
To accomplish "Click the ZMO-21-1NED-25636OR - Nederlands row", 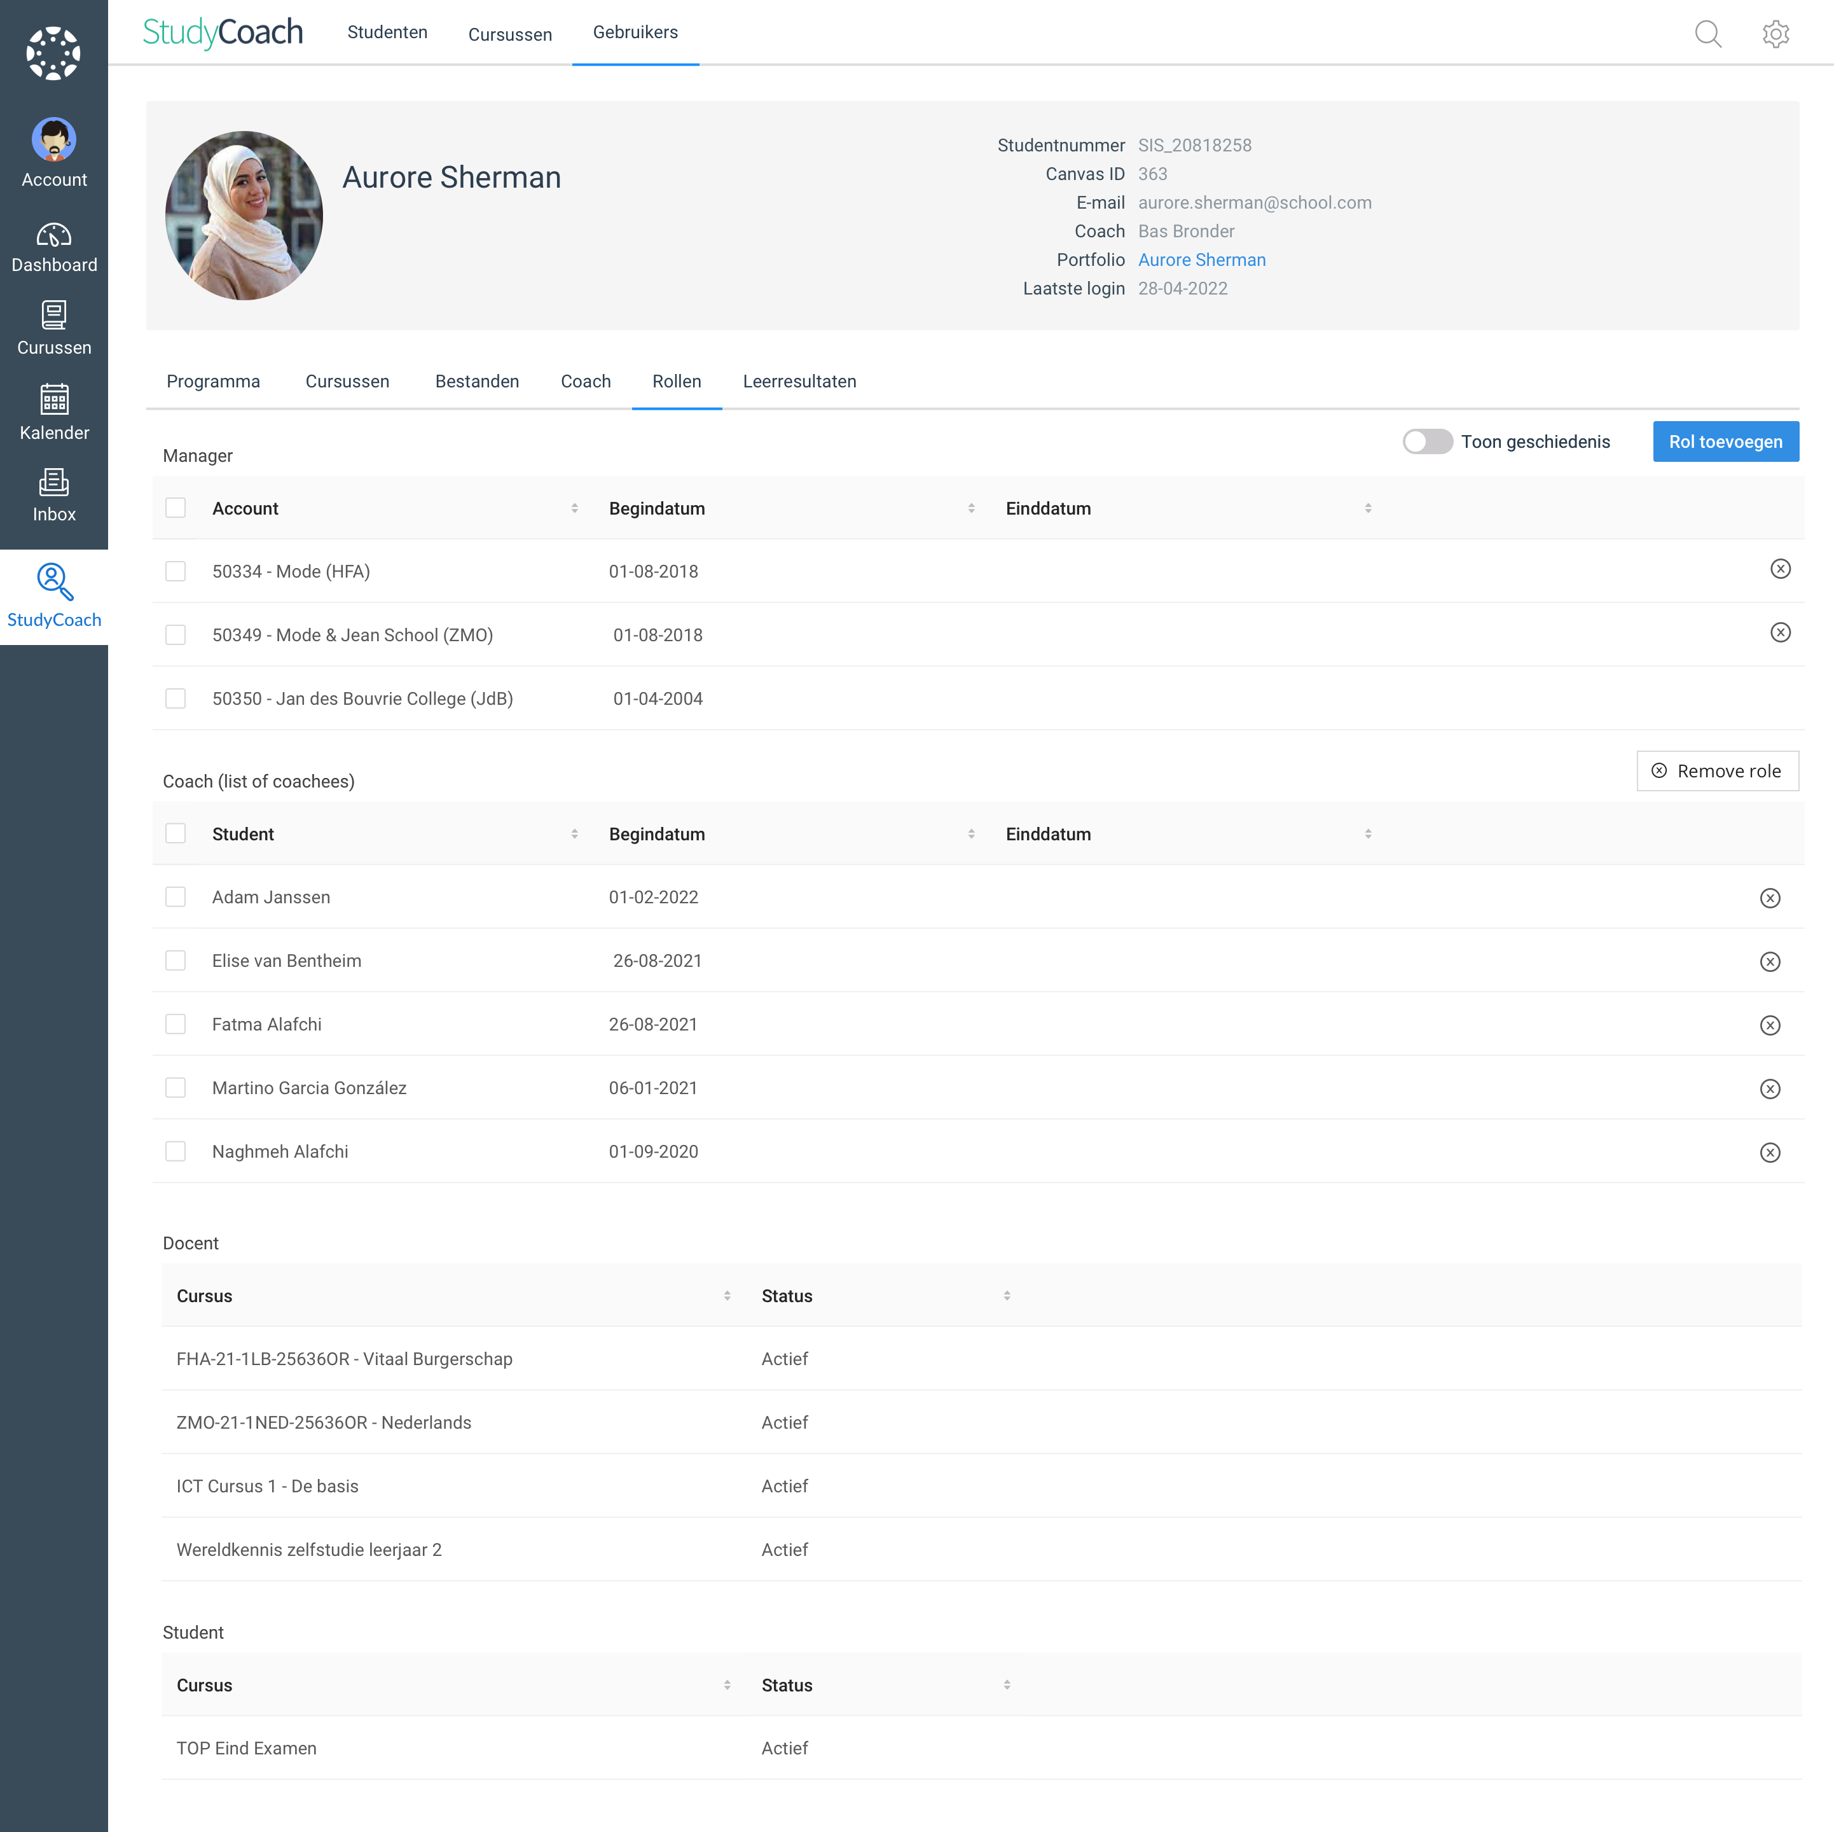I will pyautogui.click(x=982, y=1423).
